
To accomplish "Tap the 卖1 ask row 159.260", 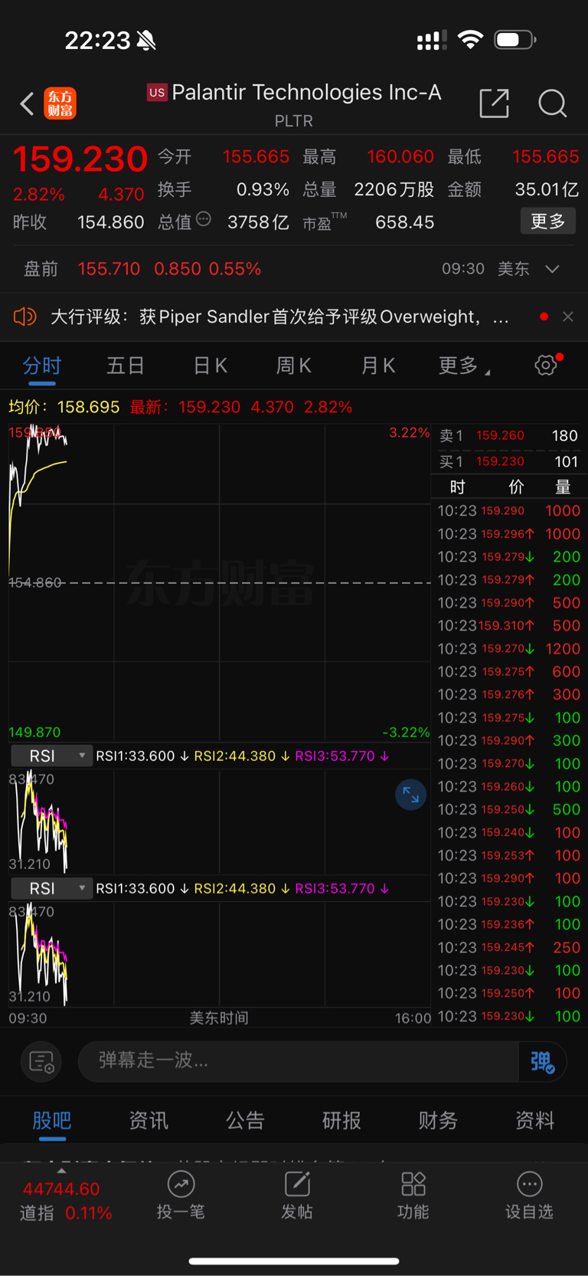I will pos(508,435).
